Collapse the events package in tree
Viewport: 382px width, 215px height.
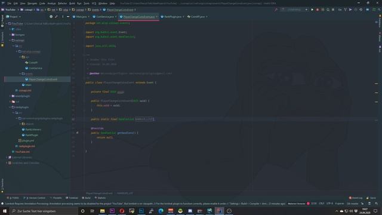coord(20,74)
